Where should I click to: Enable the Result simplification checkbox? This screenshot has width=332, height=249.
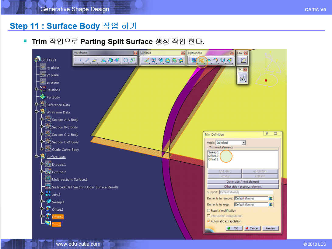click(208, 210)
